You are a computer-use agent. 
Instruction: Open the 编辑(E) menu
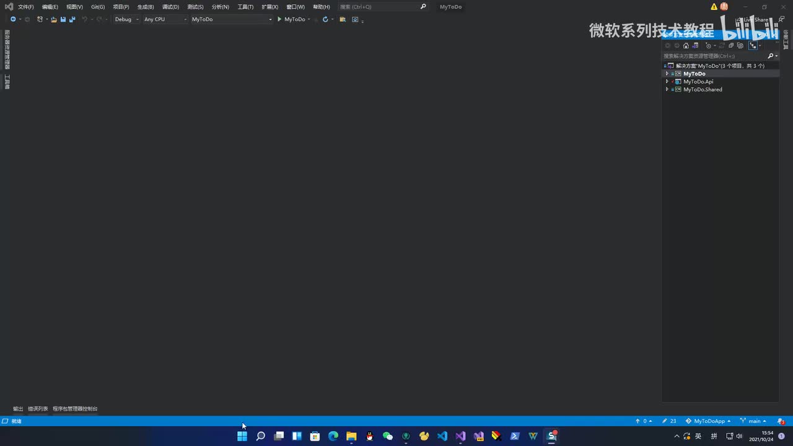point(50,7)
